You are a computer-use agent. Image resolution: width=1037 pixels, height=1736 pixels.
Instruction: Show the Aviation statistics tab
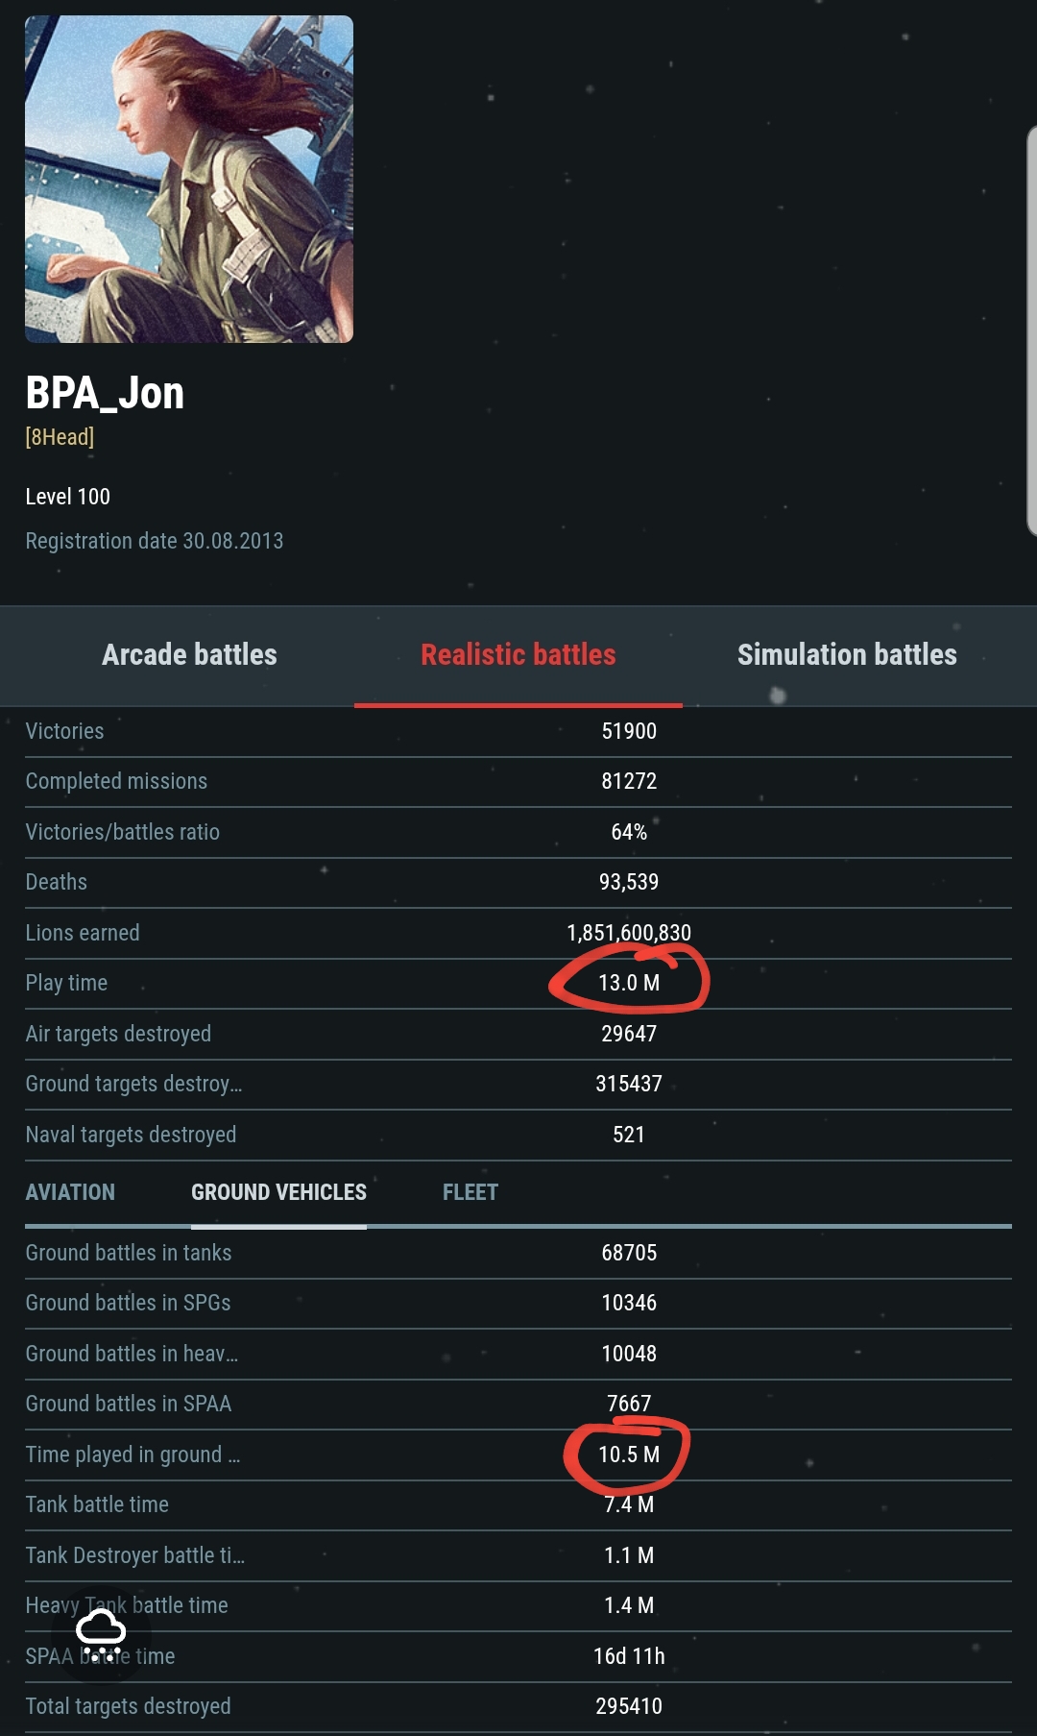click(70, 1192)
